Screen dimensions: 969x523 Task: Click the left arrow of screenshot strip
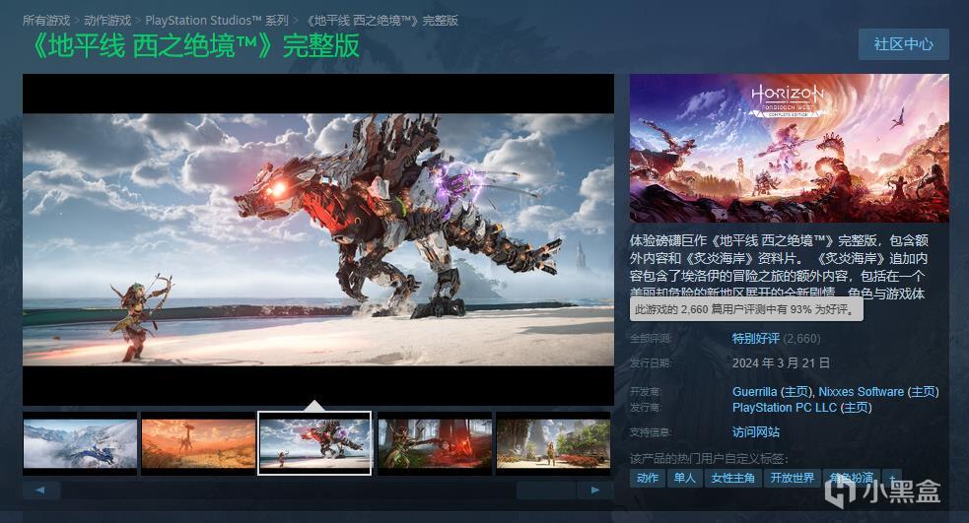40,490
